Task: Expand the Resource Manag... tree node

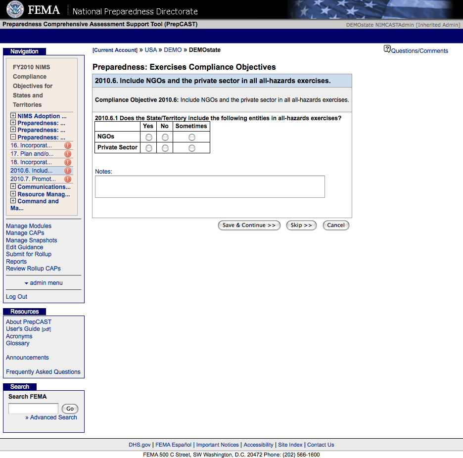Action: coord(13,194)
